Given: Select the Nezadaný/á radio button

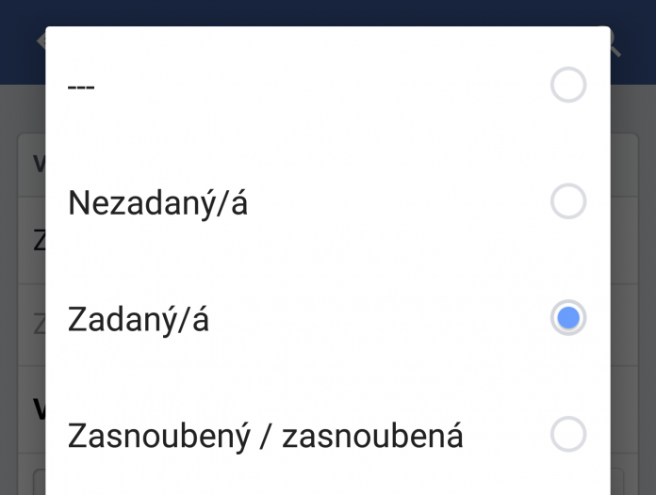Looking at the screenshot, I should click(568, 201).
